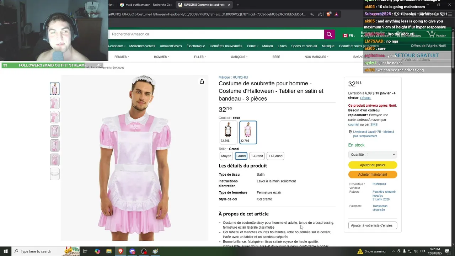
Task: Open Maison in navigation bar
Action: (268, 46)
